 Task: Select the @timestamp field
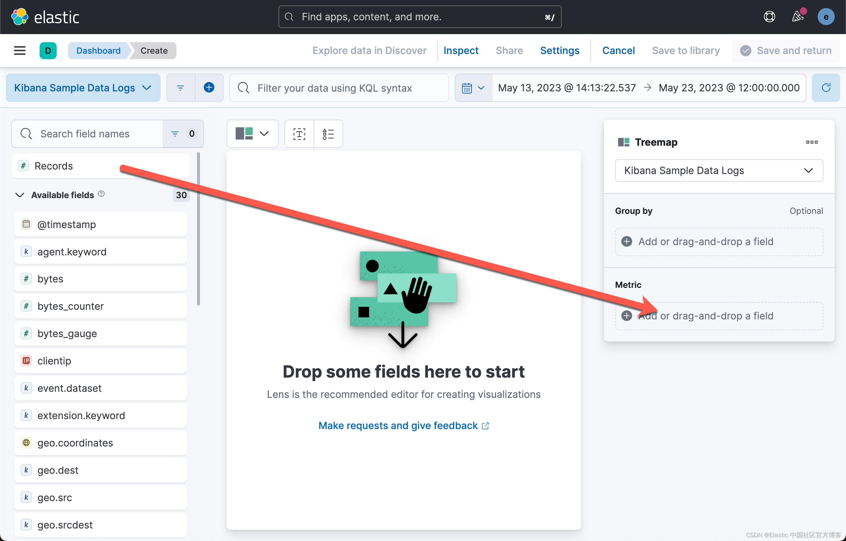[x=100, y=224]
